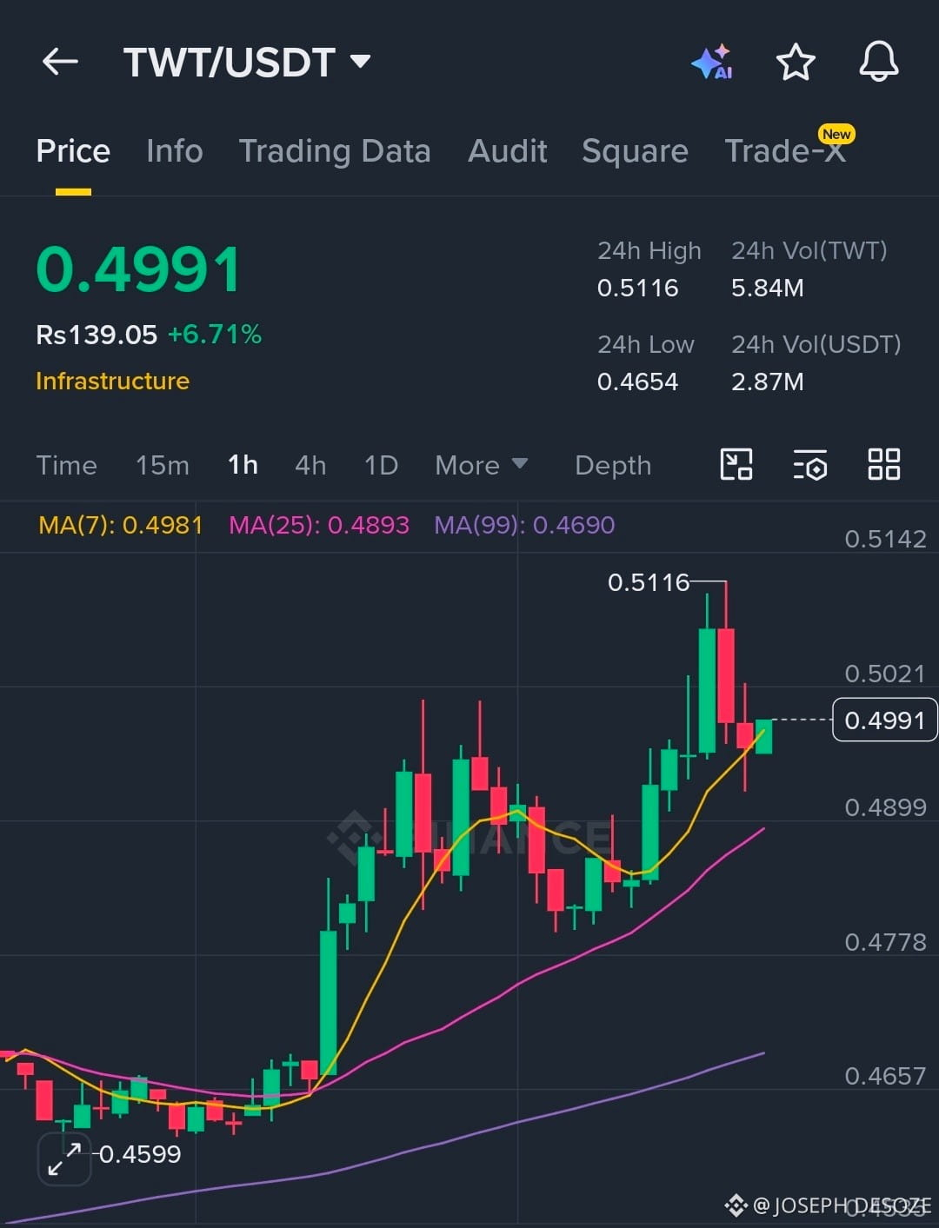Image resolution: width=939 pixels, height=1228 pixels.
Task: Open chart indicator settings icon
Action: tap(810, 465)
